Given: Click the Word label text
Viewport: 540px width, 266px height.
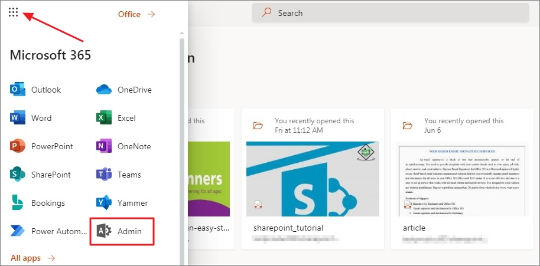Looking at the screenshot, I should click(x=41, y=118).
